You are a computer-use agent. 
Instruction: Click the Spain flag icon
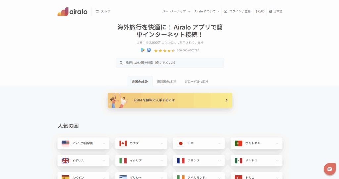pos(65,177)
